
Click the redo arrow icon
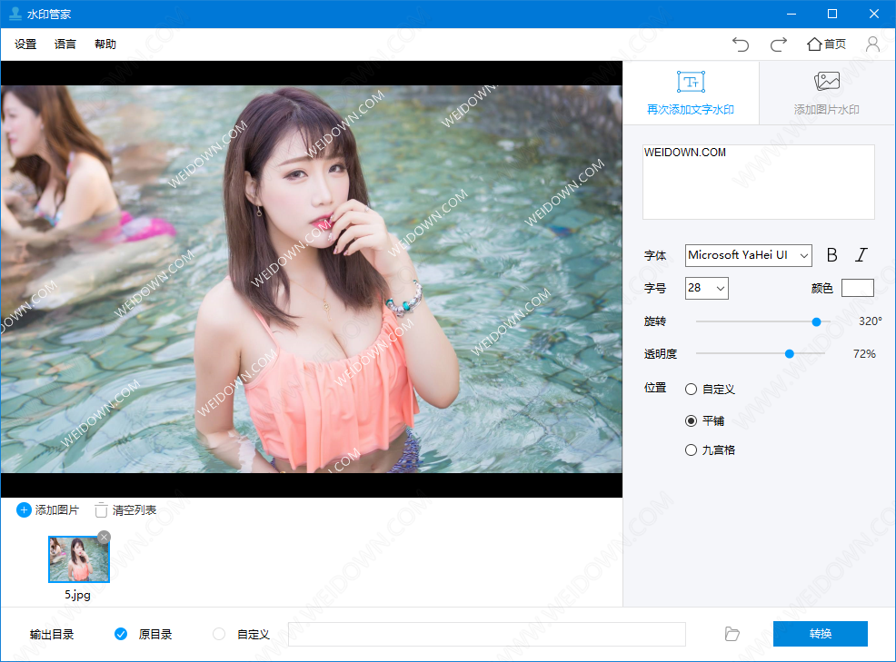pos(778,44)
